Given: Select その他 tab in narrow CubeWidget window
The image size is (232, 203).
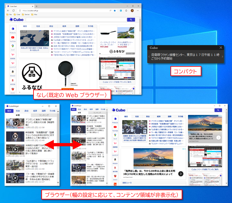Looking at the screenshot, I should click(53, 111).
